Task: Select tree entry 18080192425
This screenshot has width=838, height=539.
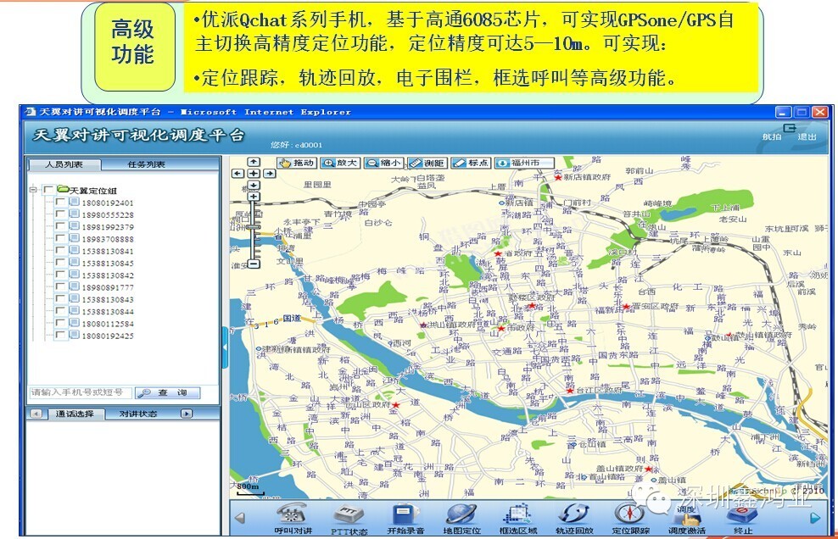Action: [108, 336]
